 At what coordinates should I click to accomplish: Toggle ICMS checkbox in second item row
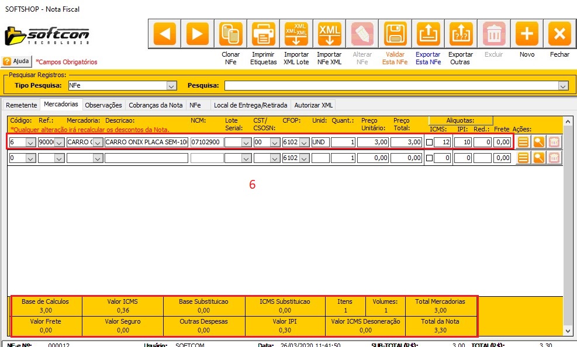pos(429,158)
